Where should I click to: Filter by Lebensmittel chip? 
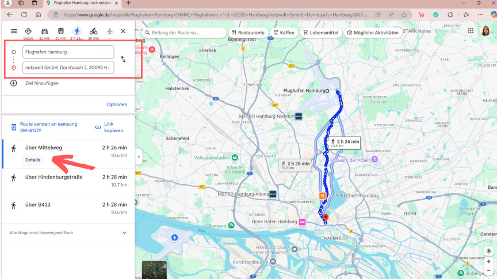[321, 33]
